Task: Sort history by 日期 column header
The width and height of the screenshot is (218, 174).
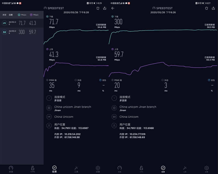Action: (11, 15)
